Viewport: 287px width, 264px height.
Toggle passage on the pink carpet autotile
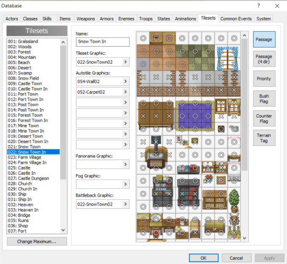[169, 38]
